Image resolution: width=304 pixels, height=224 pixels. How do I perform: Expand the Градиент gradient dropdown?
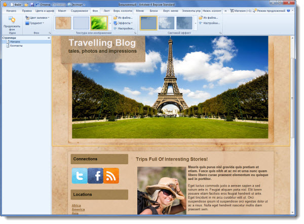[x=35, y=23]
